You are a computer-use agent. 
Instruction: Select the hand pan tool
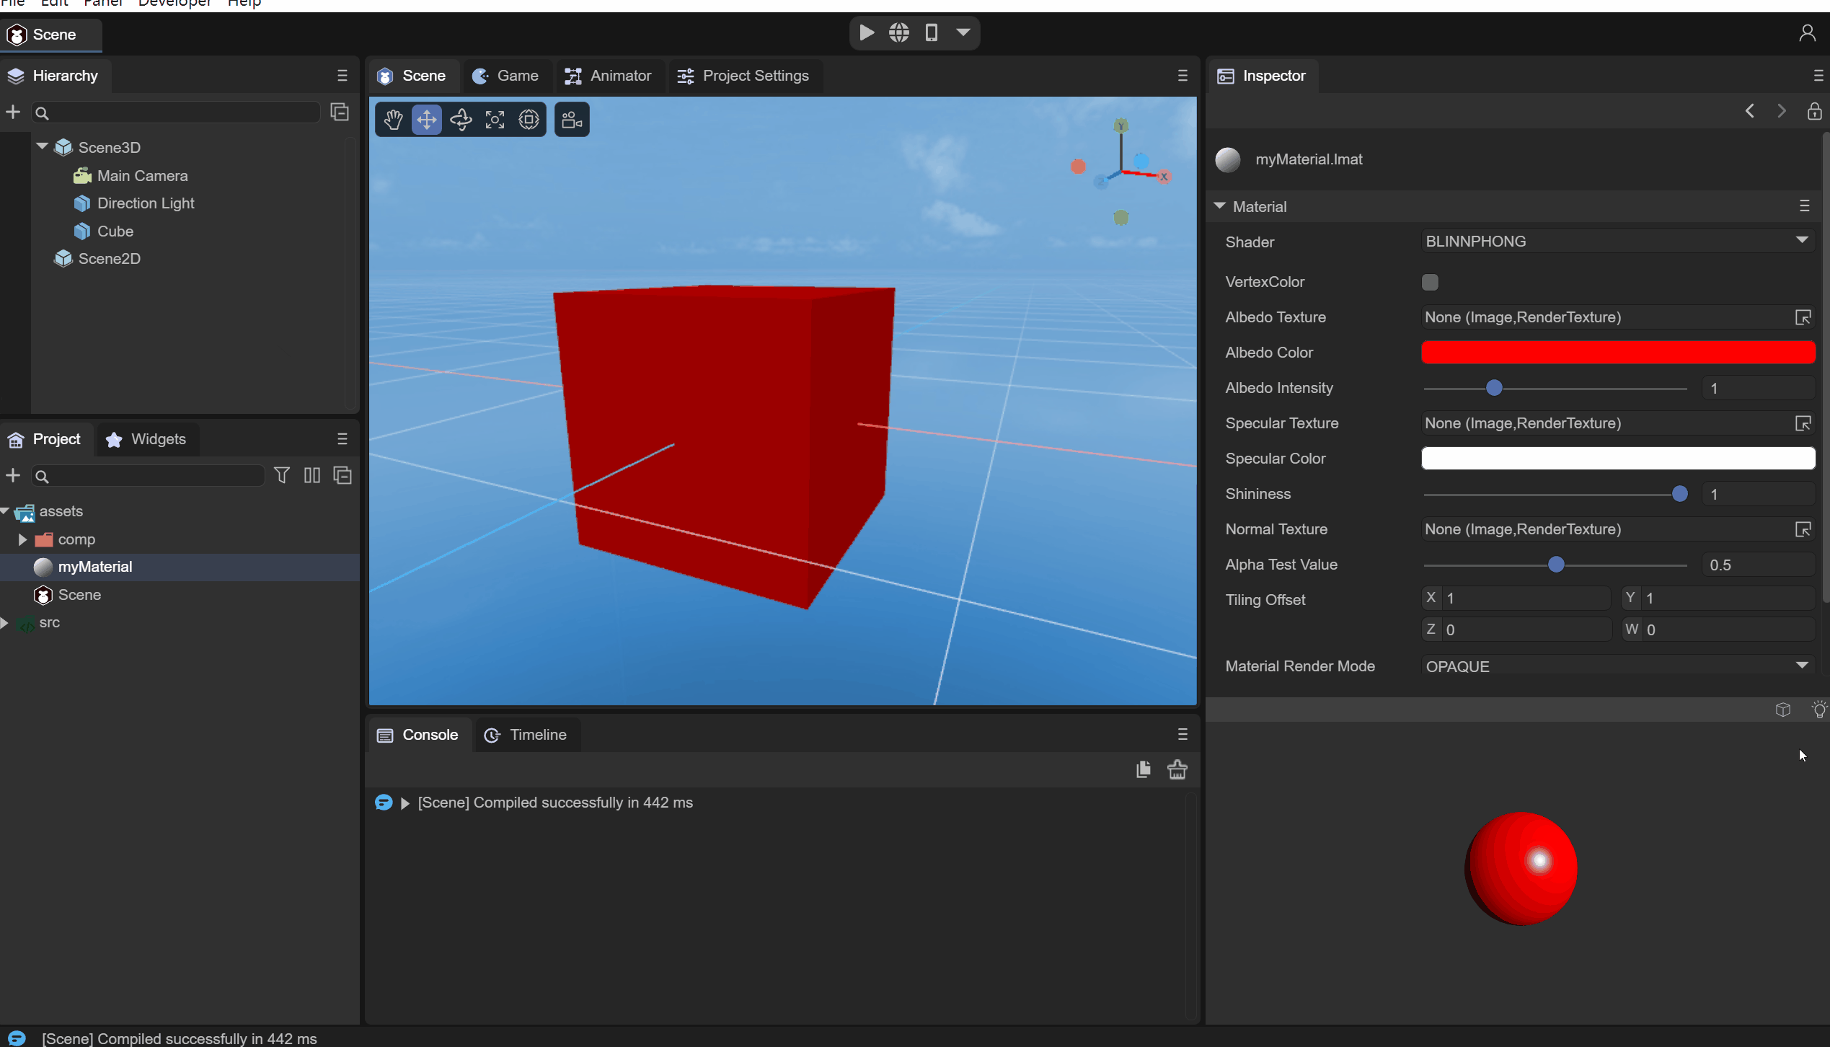tap(393, 120)
